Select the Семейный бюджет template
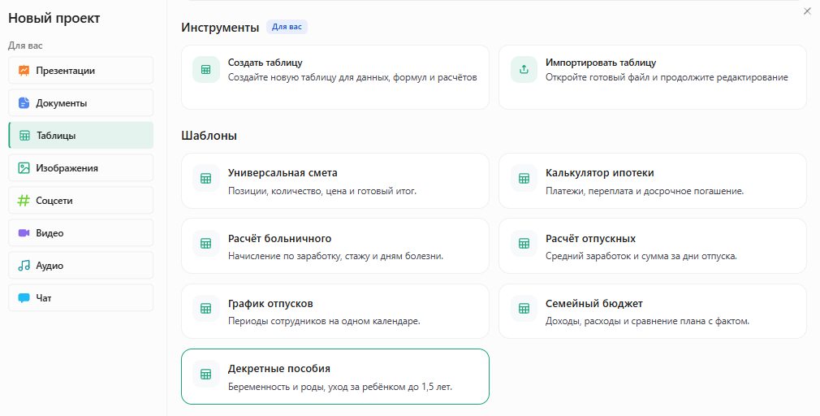 point(653,311)
